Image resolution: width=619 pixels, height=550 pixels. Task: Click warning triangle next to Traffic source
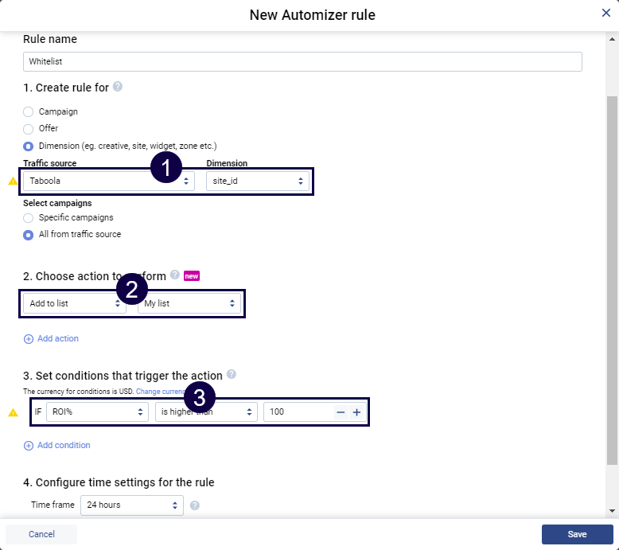tap(13, 181)
